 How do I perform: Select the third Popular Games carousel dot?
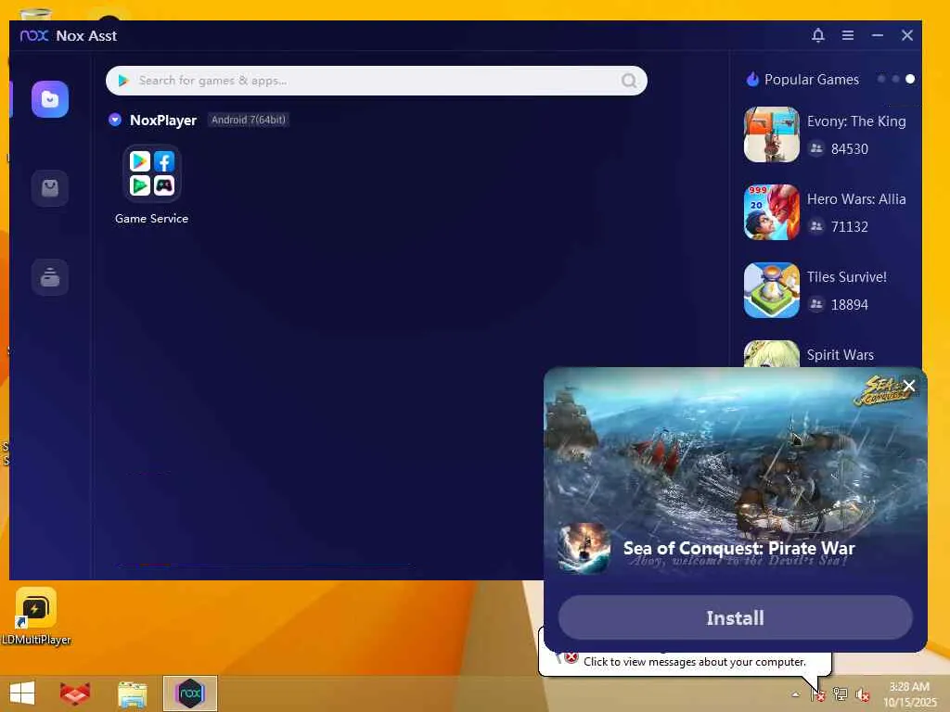click(910, 80)
